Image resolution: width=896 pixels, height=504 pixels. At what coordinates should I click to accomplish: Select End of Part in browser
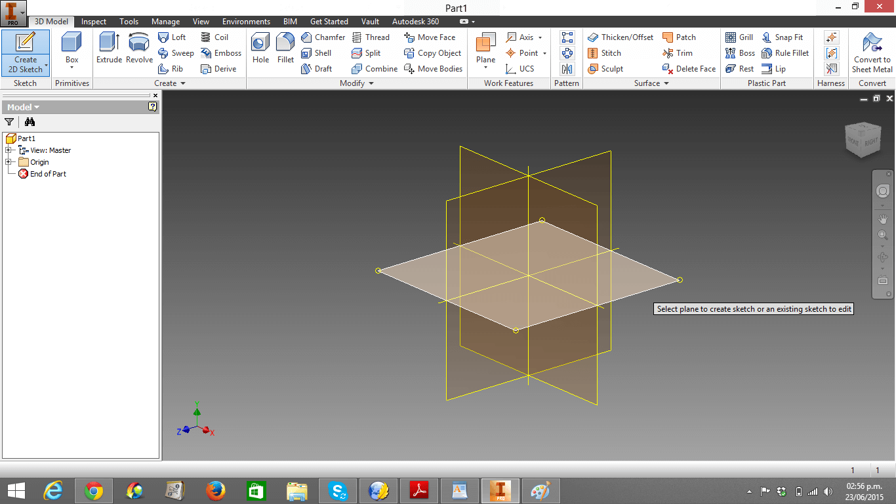click(43, 174)
